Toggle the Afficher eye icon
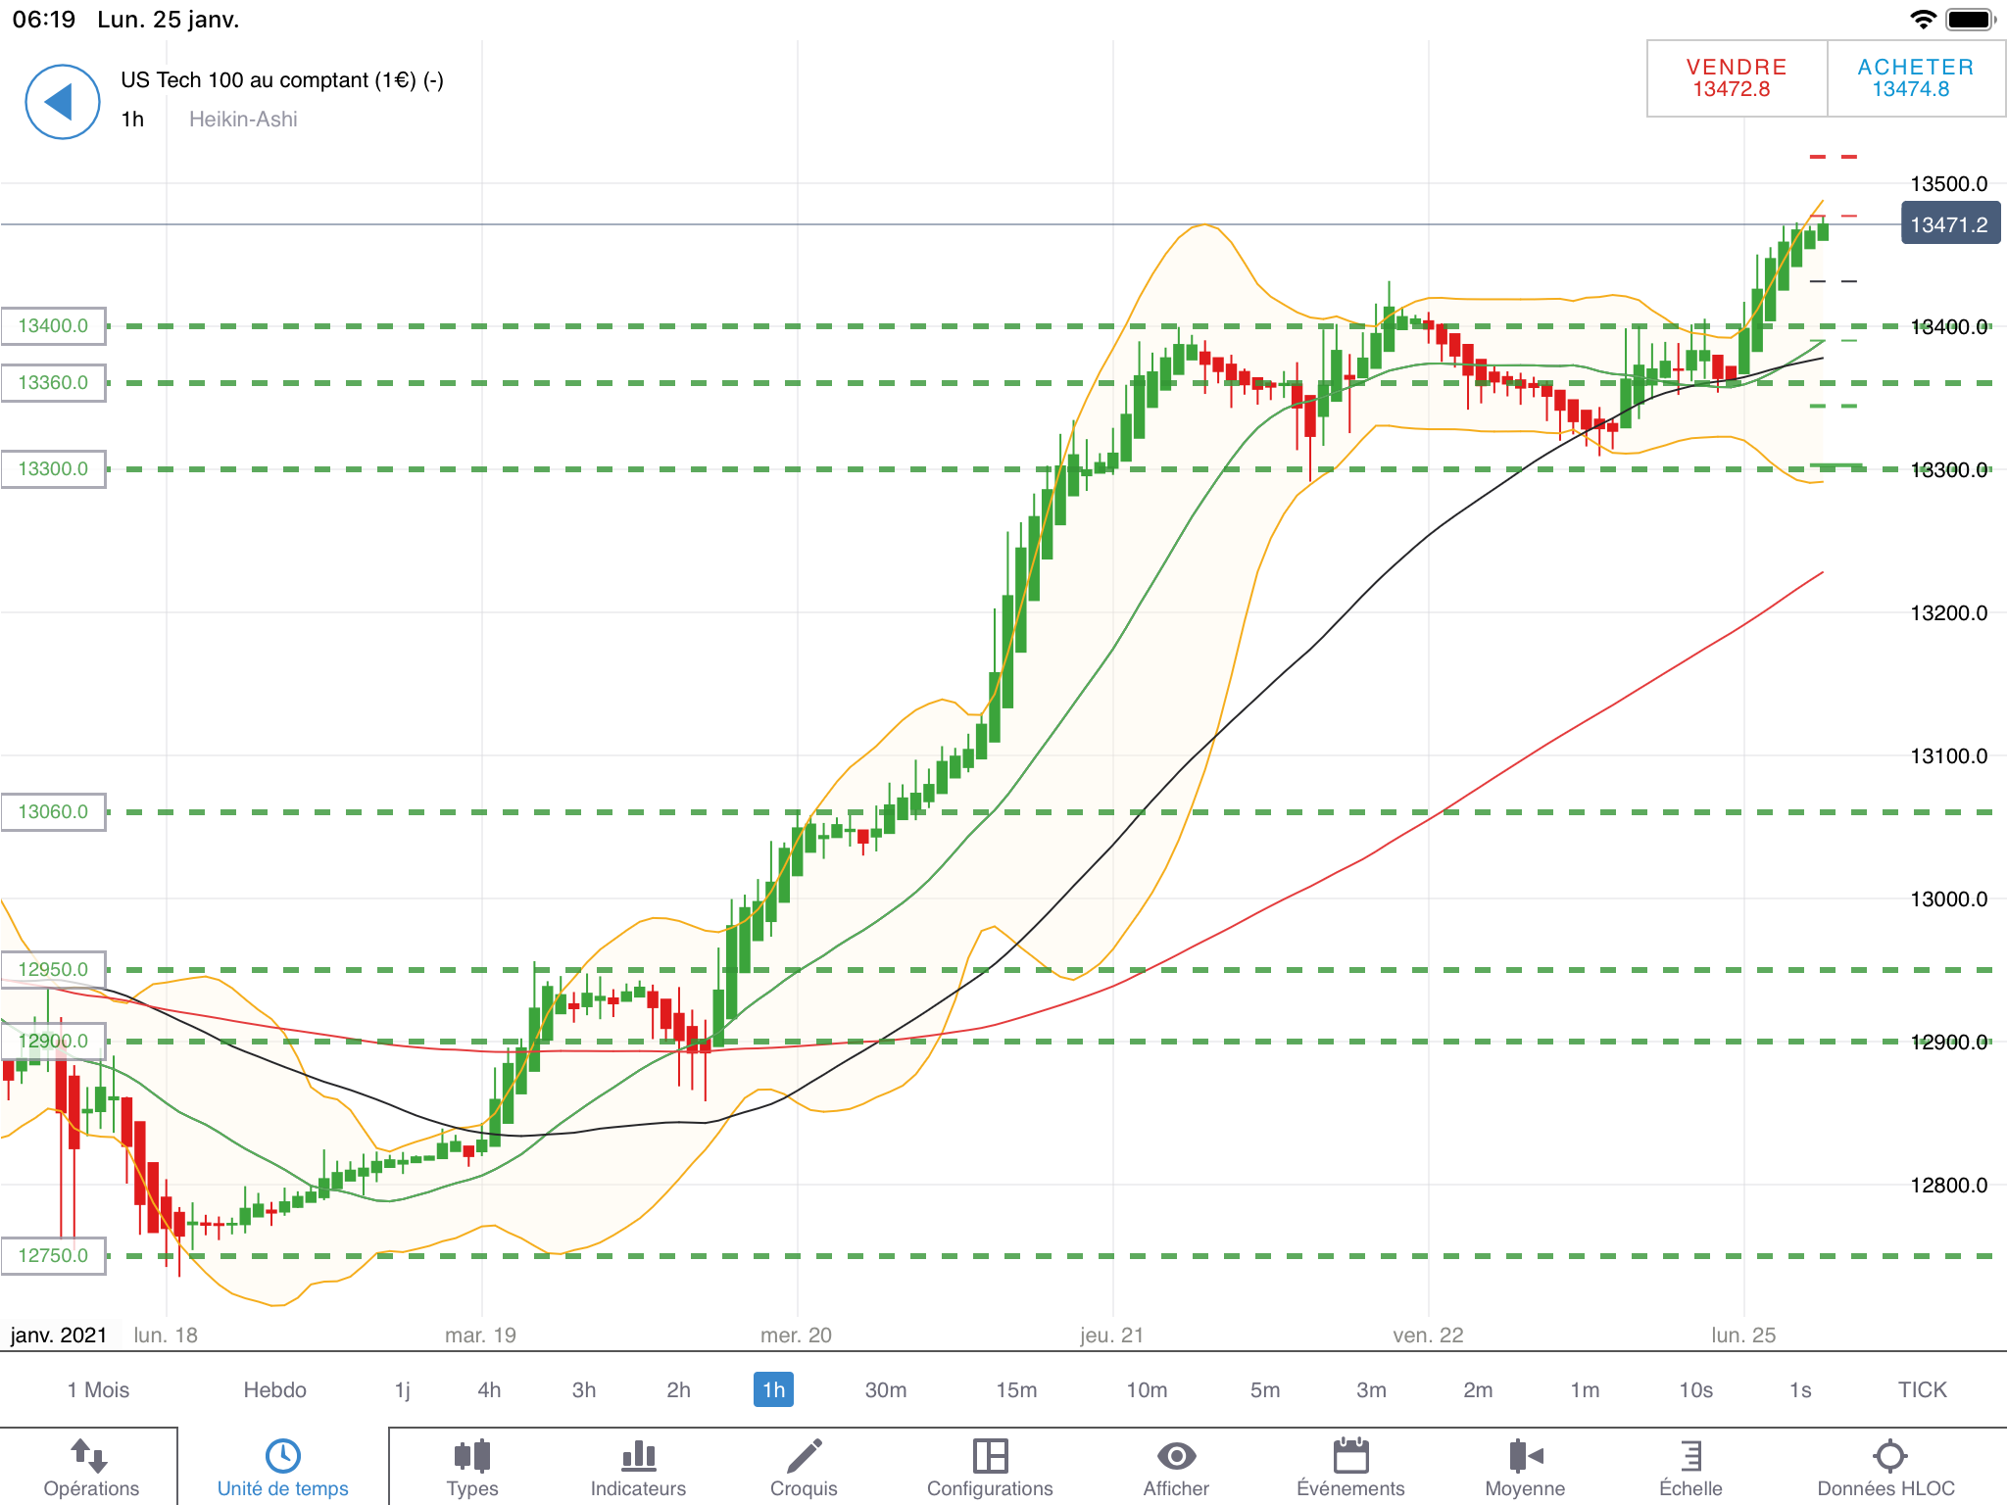 [x=1176, y=1456]
